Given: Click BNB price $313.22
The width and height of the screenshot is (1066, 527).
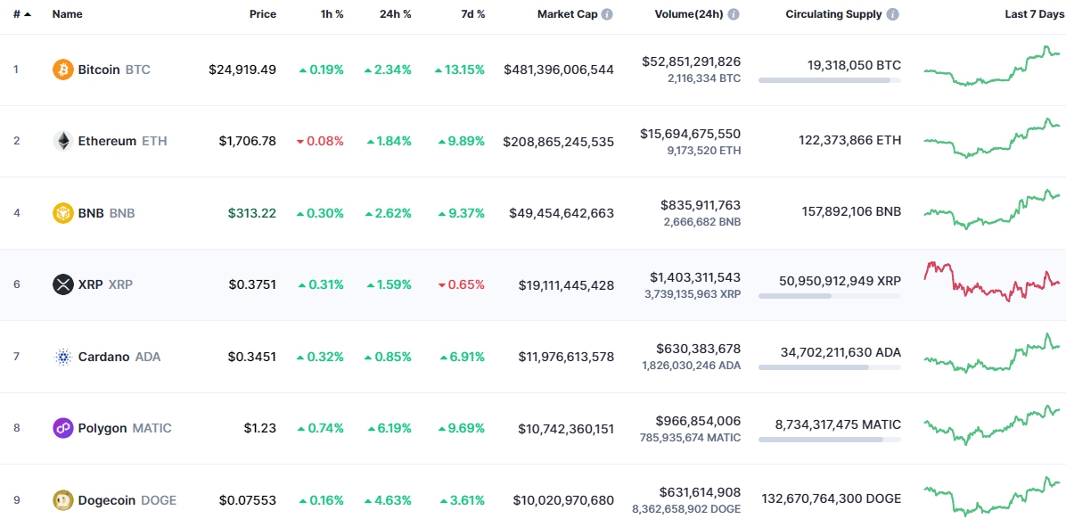Looking at the screenshot, I should [253, 213].
